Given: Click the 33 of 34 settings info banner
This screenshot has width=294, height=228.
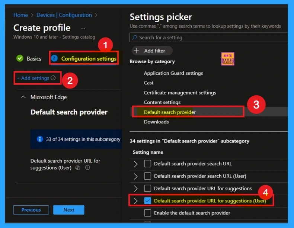Looking at the screenshot, I should pos(76,139).
